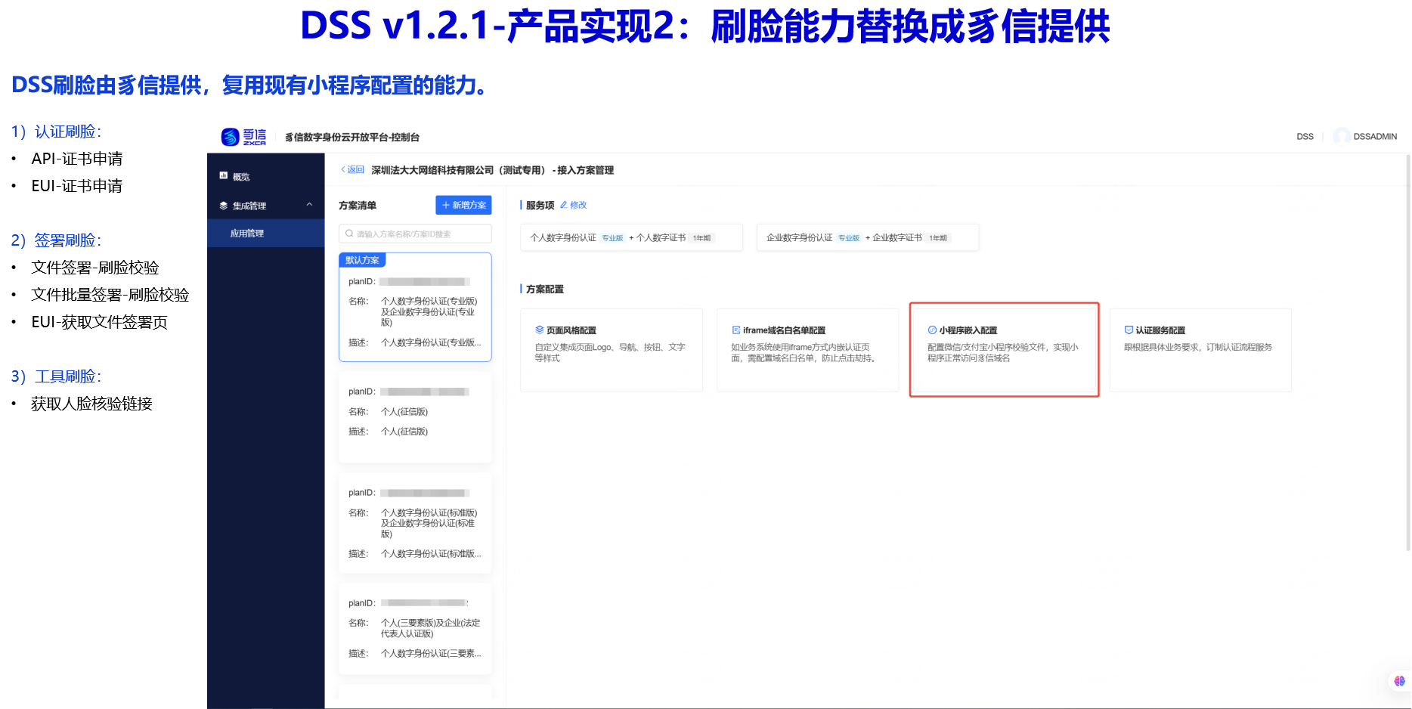Click the 新增方案 button
This screenshot has height=709, width=1412.
pyautogui.click(x=463, y=205)
